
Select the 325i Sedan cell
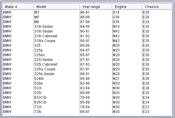point(57,60)
